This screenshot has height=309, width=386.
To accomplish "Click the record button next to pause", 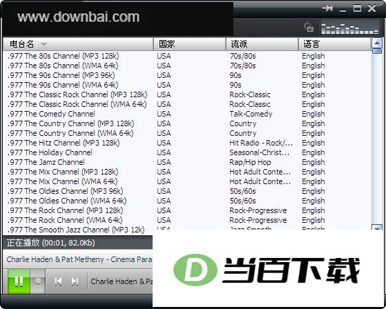I will point(38,281).
